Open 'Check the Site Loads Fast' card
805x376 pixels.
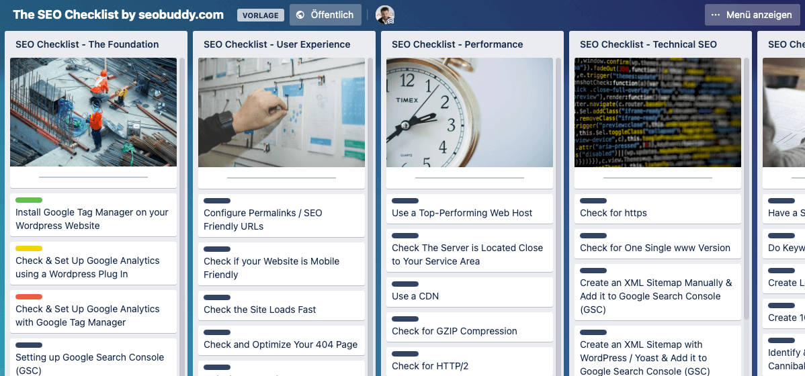click(260, 310)
